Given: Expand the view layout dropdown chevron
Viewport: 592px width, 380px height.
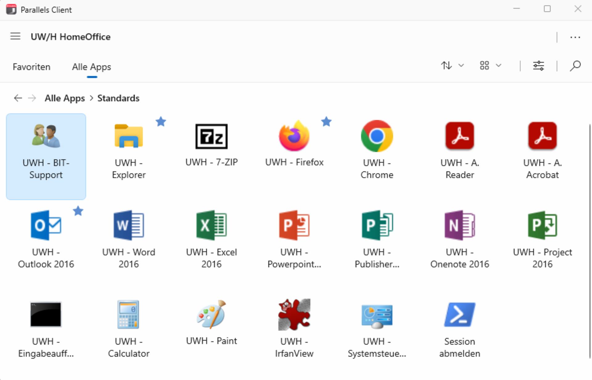Looking at the screenshot, I should click(499, 65).
